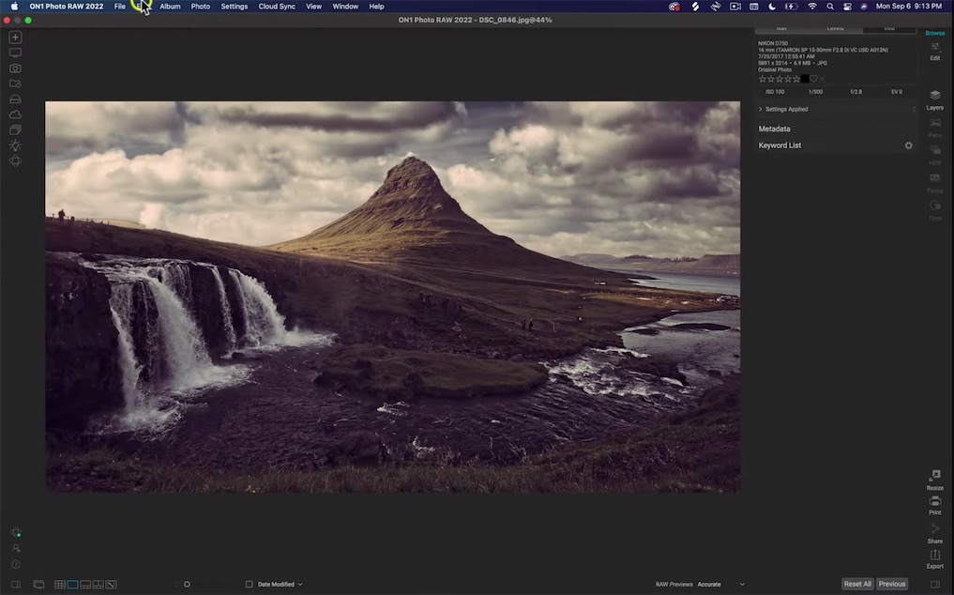Open the File menu
This screenshot has height=595, width=954.
pyautogui.click(x=120, y=7)
